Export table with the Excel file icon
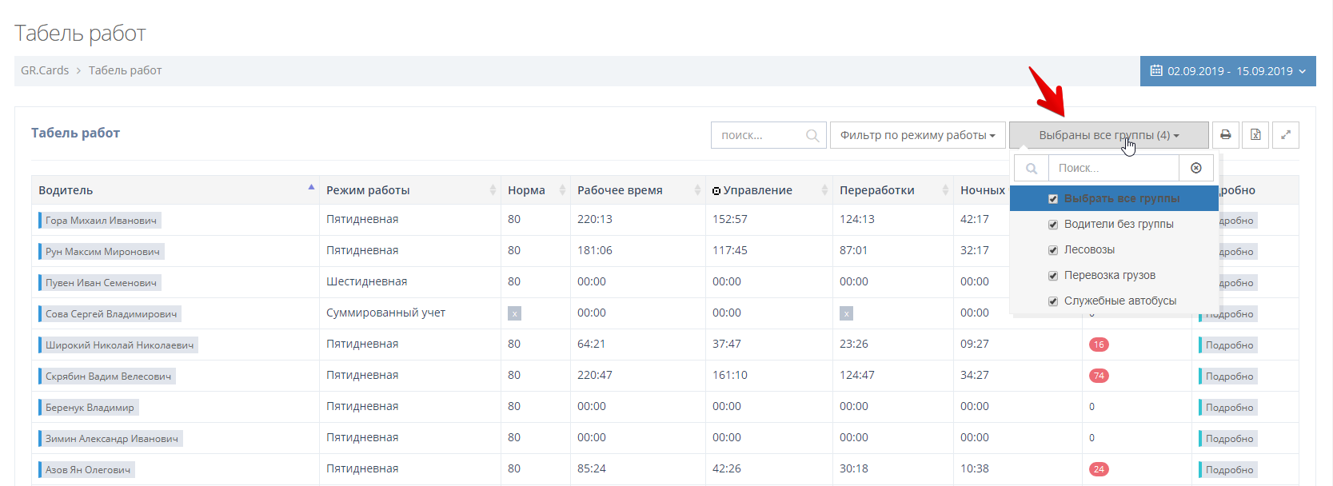 pyautogui.click(x=1255, y=135)
